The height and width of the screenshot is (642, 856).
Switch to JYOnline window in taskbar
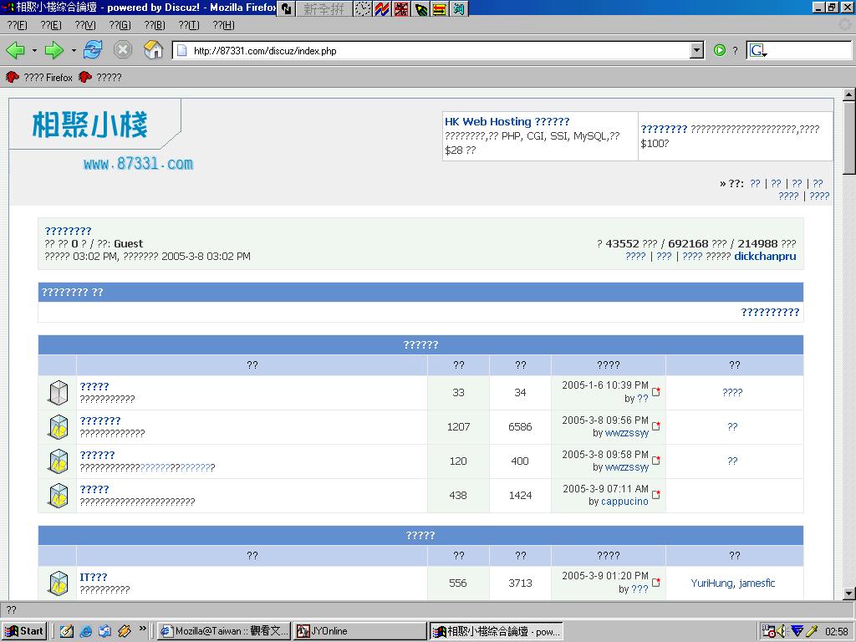click(x=360, y=631)
